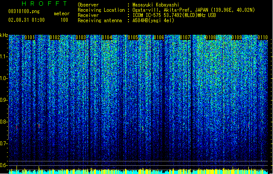Click the 0107 time marker
273x174 pixels.
point(185,37)
